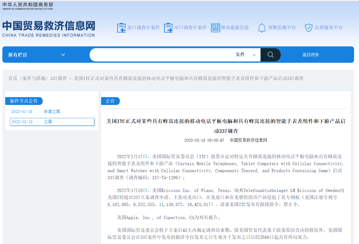Click the article headline 美国ITC正式对某些具有蜂窝连接

[x=226, y=126]
